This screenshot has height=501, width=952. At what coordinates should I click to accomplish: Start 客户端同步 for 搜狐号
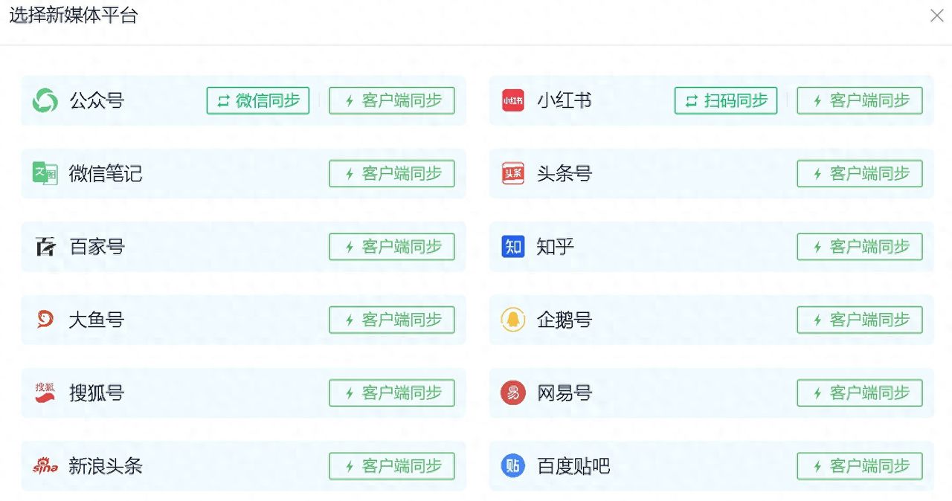(392, 392)
